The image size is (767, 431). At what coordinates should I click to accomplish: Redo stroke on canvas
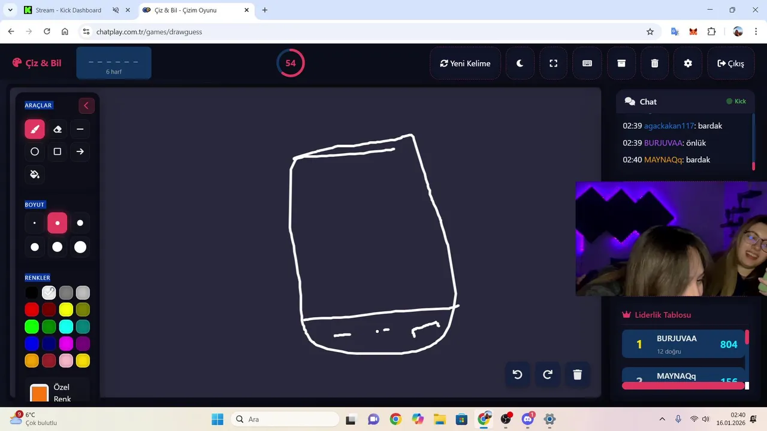(x=548, y=375)
